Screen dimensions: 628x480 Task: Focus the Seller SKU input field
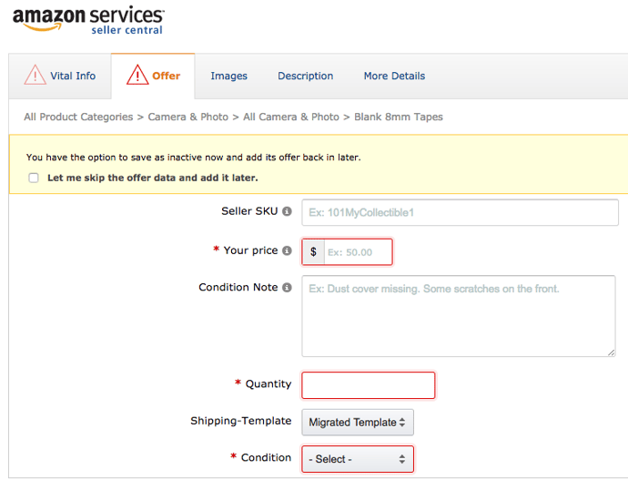[460, 212]
